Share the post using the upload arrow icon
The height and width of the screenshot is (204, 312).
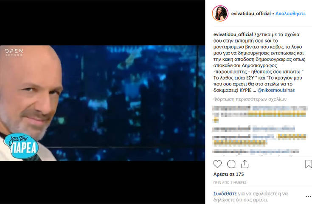pos(245,164)
